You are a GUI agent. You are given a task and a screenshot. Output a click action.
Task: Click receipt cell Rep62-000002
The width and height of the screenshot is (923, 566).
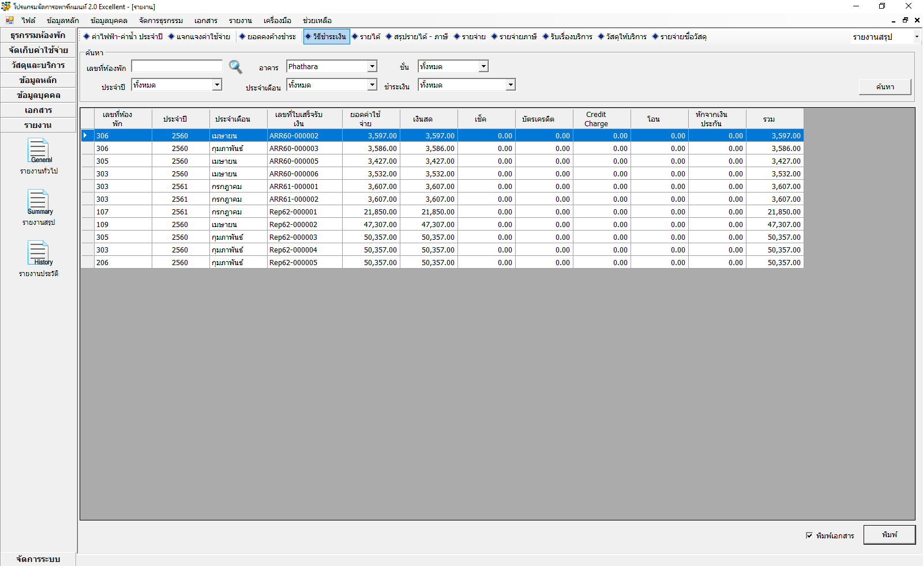click(305, 224)
